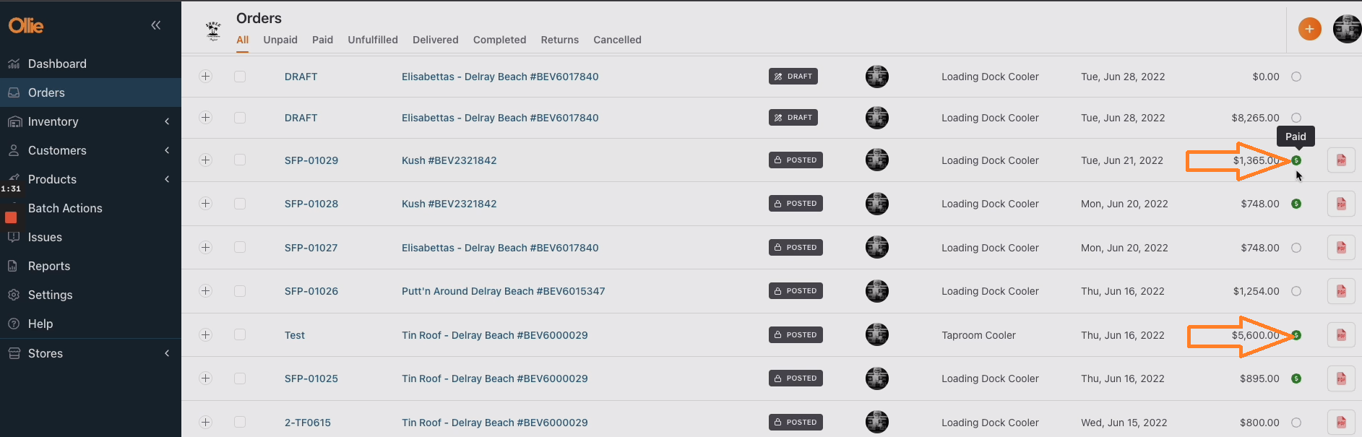Screen dimensions: 1362x437
Task: Click the unpaid circle on order SFP-01026
Action: click(x=1296, y=291)
